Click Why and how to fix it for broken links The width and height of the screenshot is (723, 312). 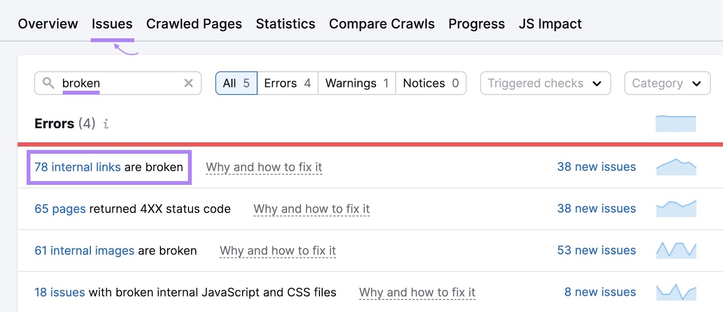click(x=264, y=167)
